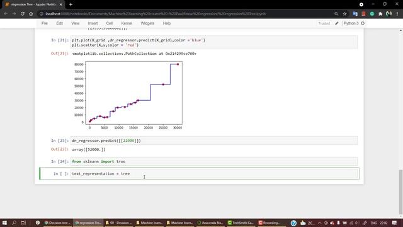Click the browser back arrow

[6, 14]
